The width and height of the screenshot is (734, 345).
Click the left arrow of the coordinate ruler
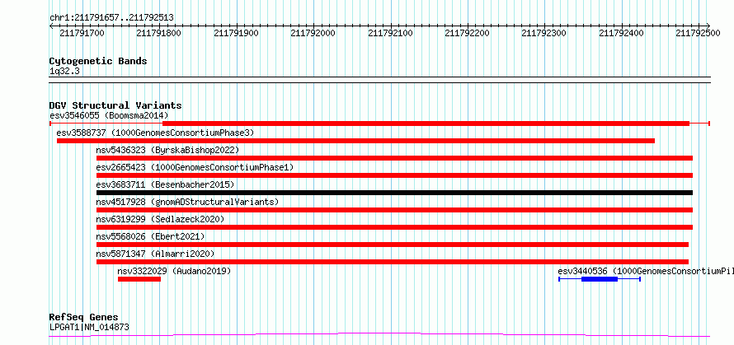(x=51, y=26)
